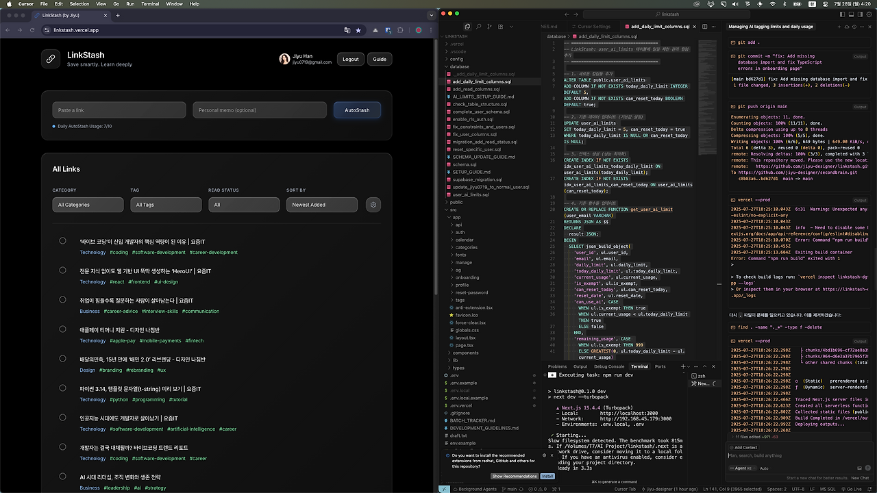Close the Cursor AI chat panel

point(869,26)
